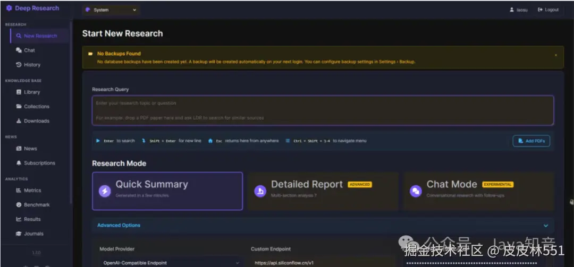Click the Add PDFs button

(531, 141)
